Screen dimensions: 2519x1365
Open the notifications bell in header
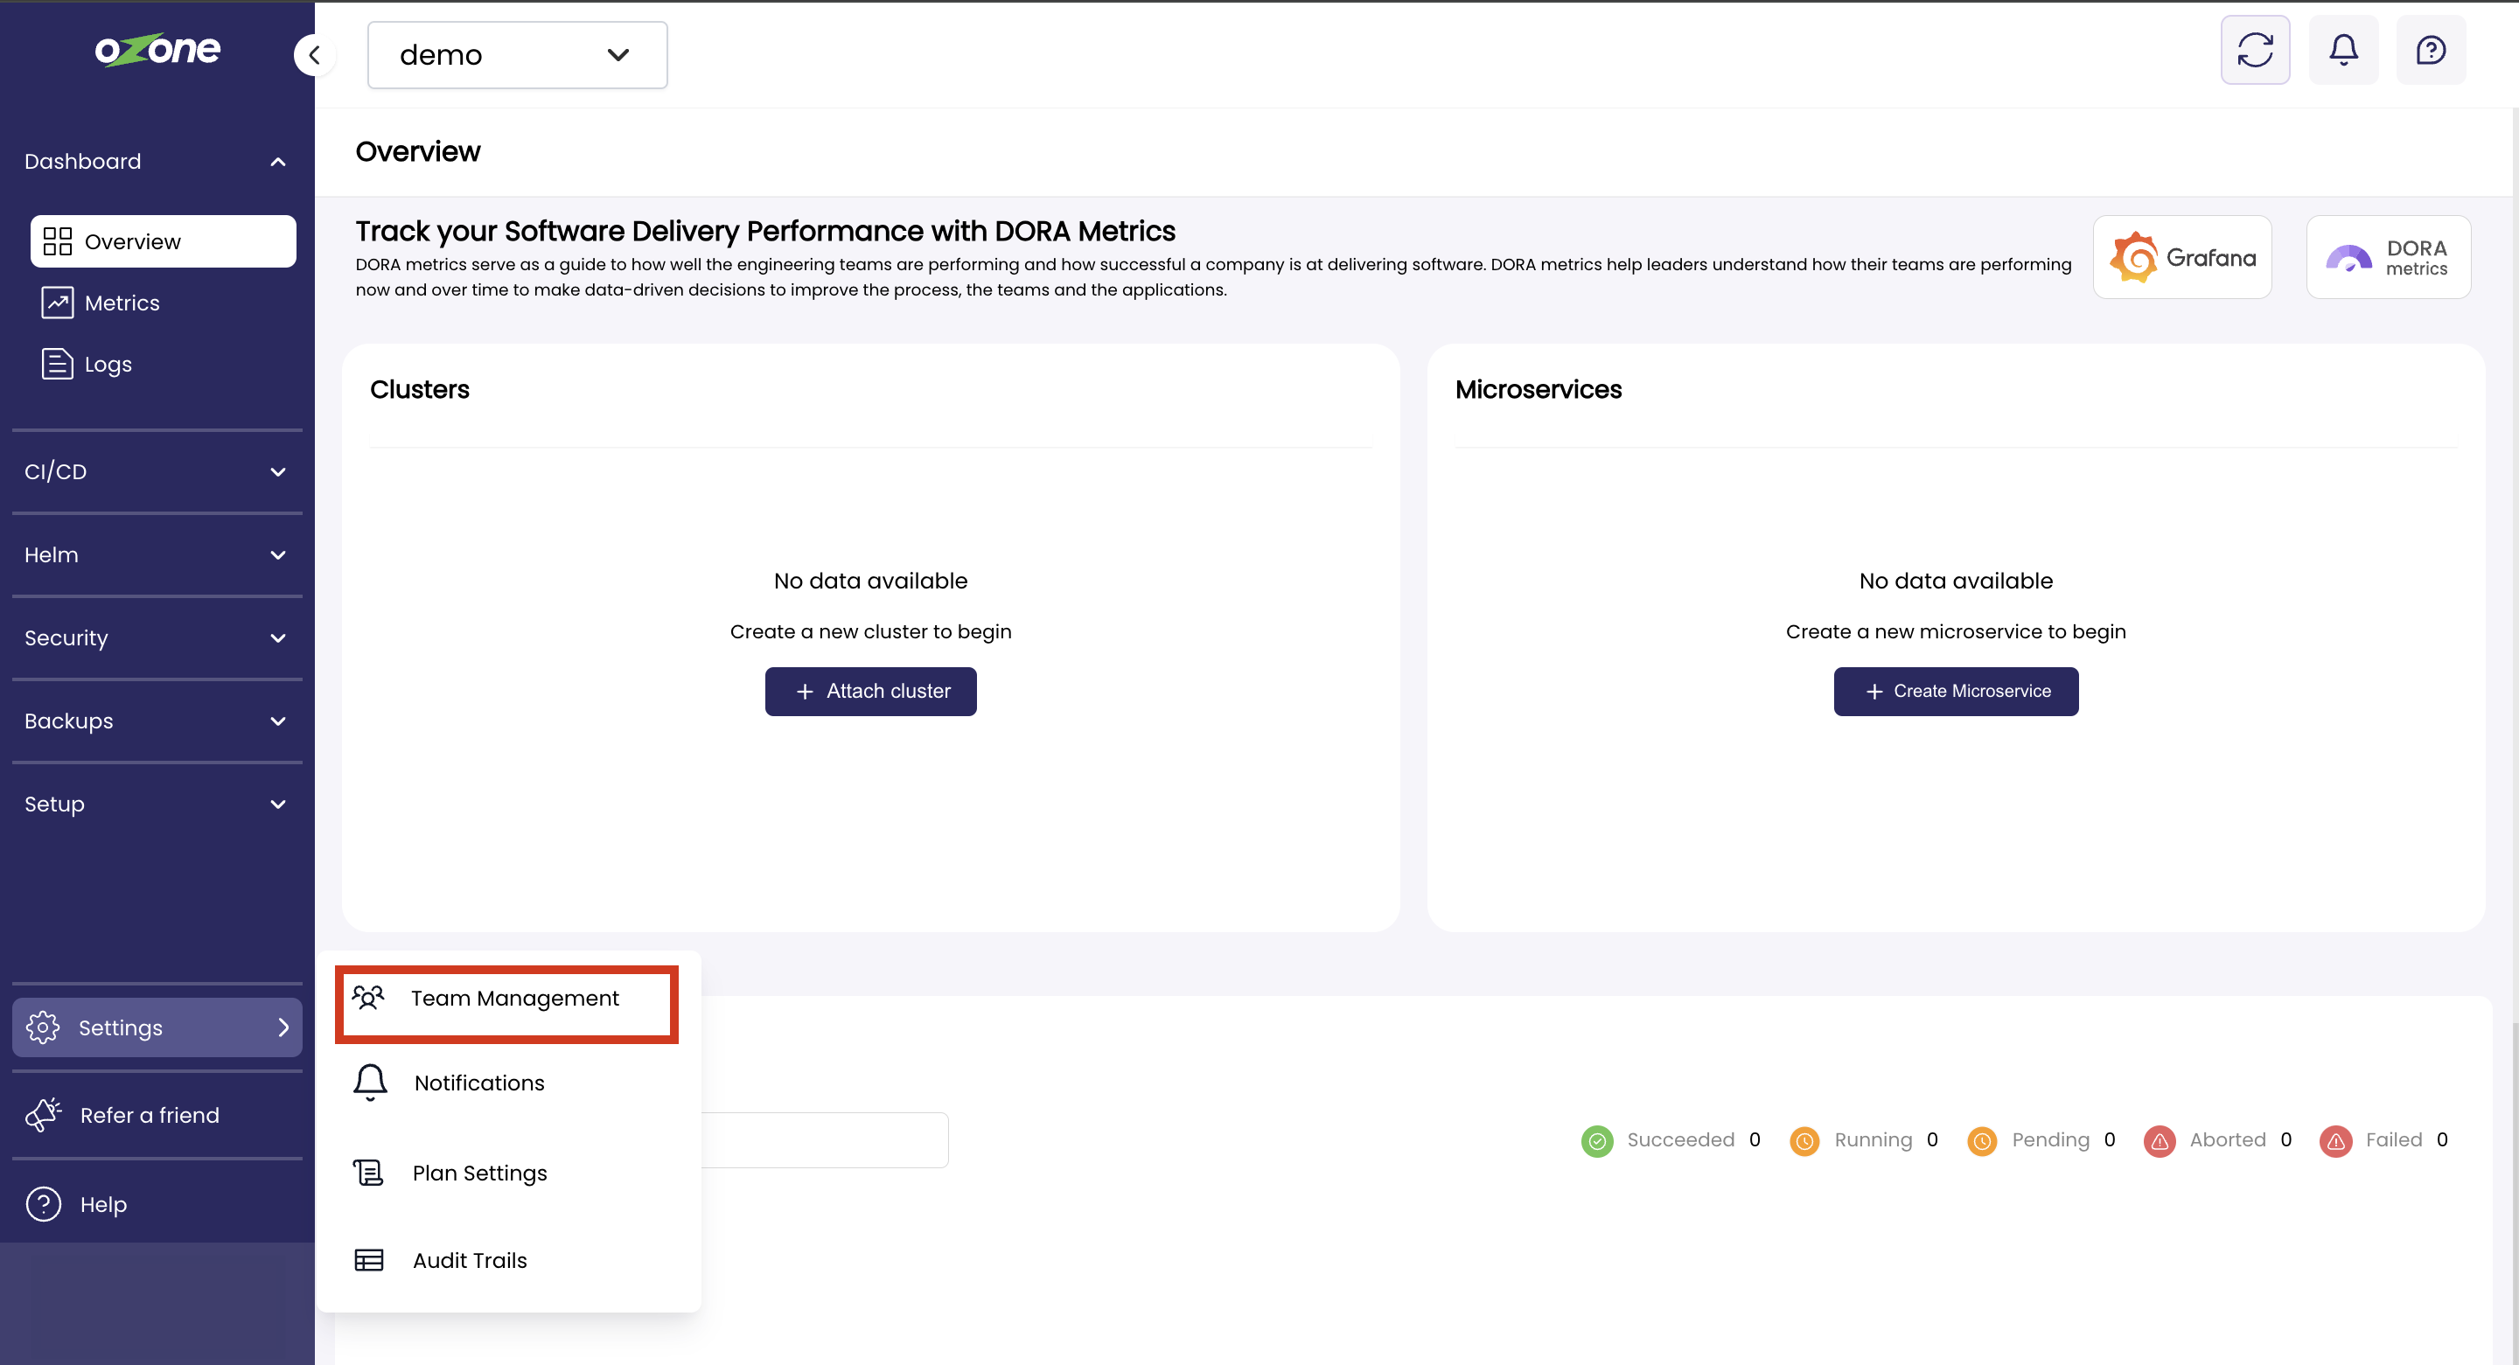pos(2343,50)
